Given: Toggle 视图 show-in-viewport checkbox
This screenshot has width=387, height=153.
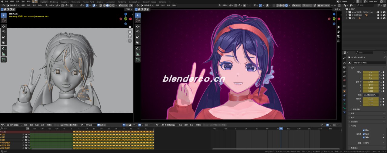Looking at the screenshot, I should (x=364, y=134).
